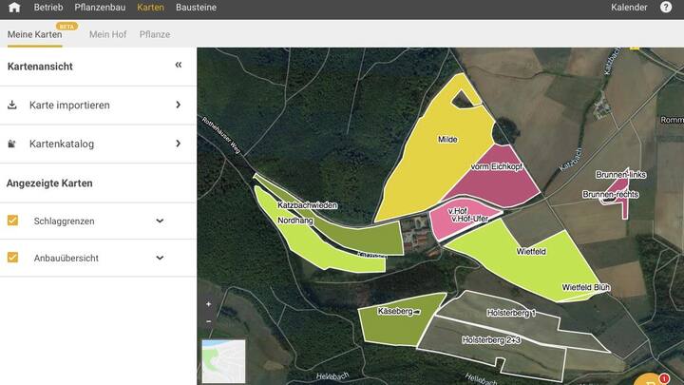This screenshot has width=684, height=385.
Task: Open the Bausteine menu
Action: (x=196, y=8)
